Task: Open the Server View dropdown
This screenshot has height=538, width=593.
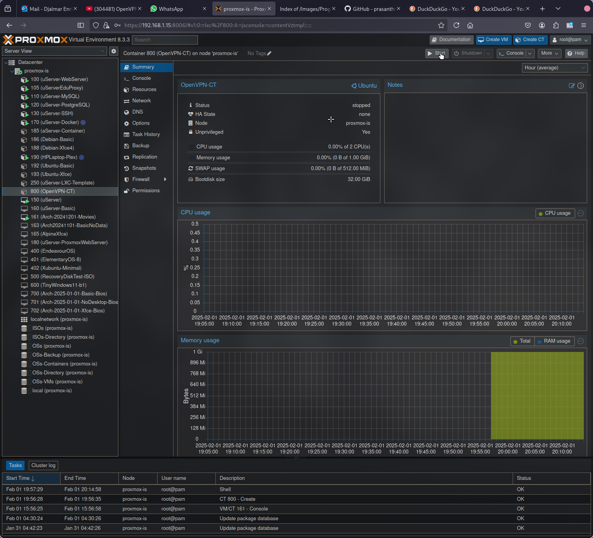Action: (54, 51)
